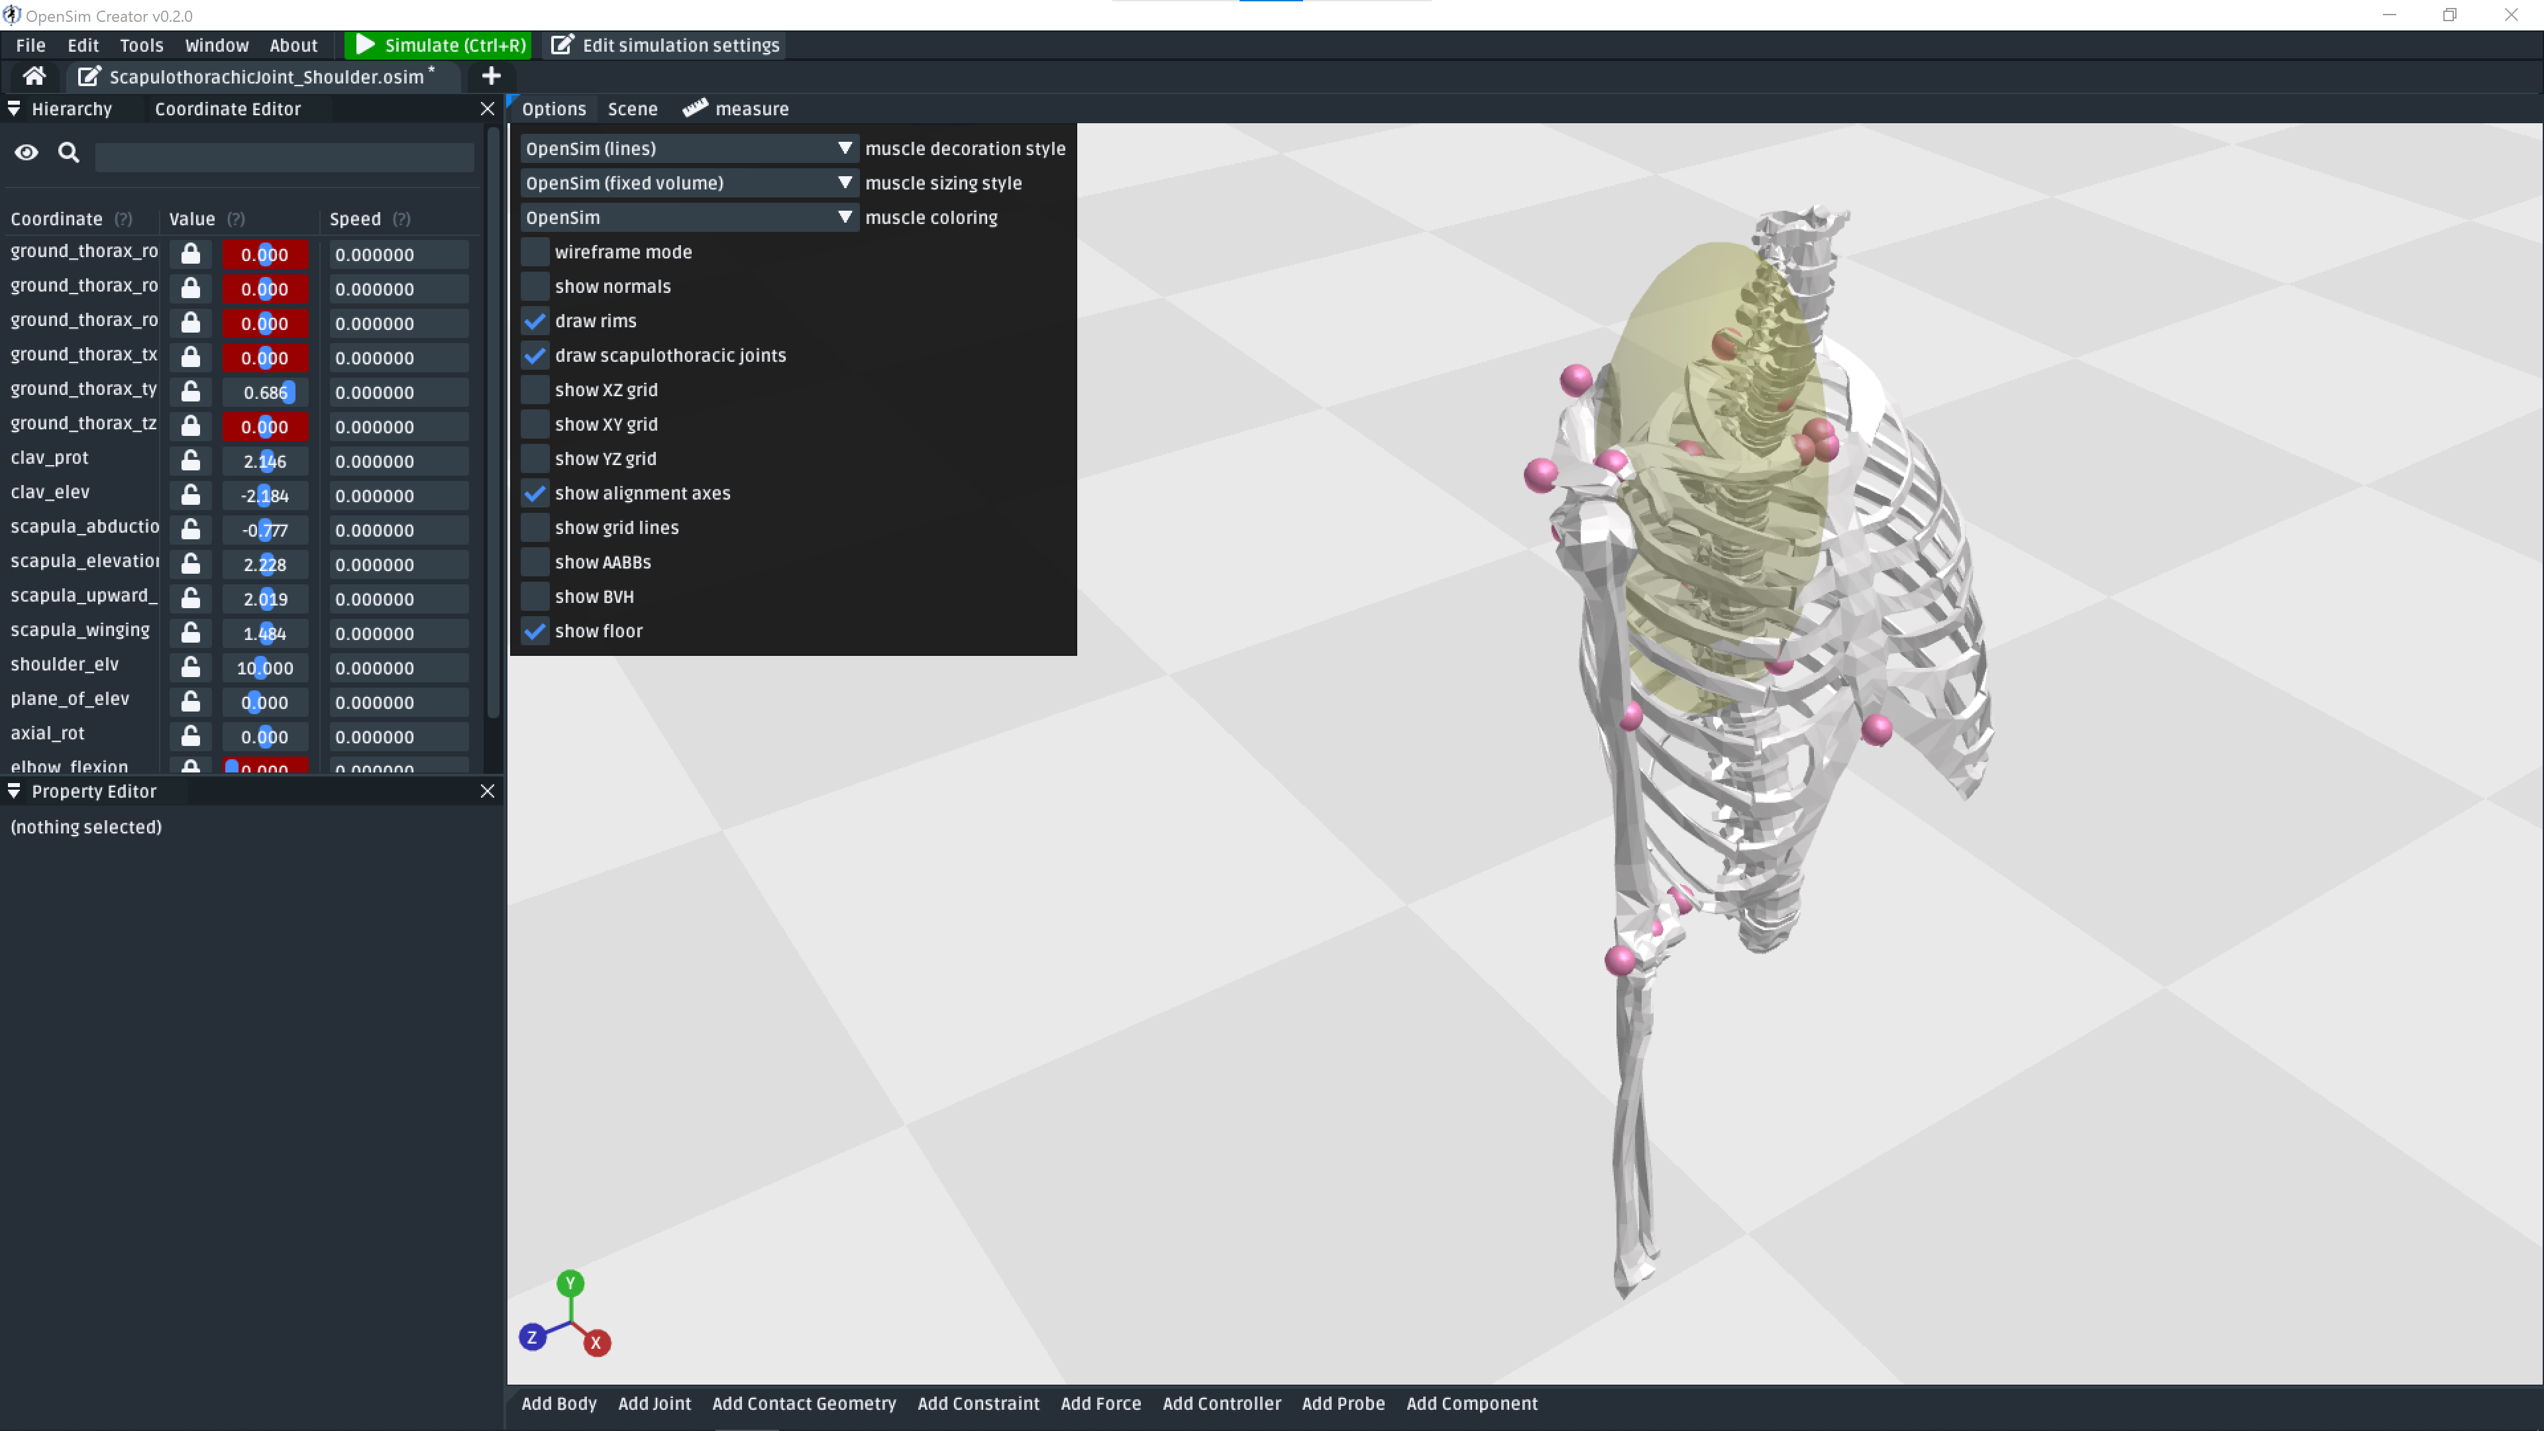The image size is (2544, 1431).
Task: Switch to the Scene tab
Action: [632, 109]
